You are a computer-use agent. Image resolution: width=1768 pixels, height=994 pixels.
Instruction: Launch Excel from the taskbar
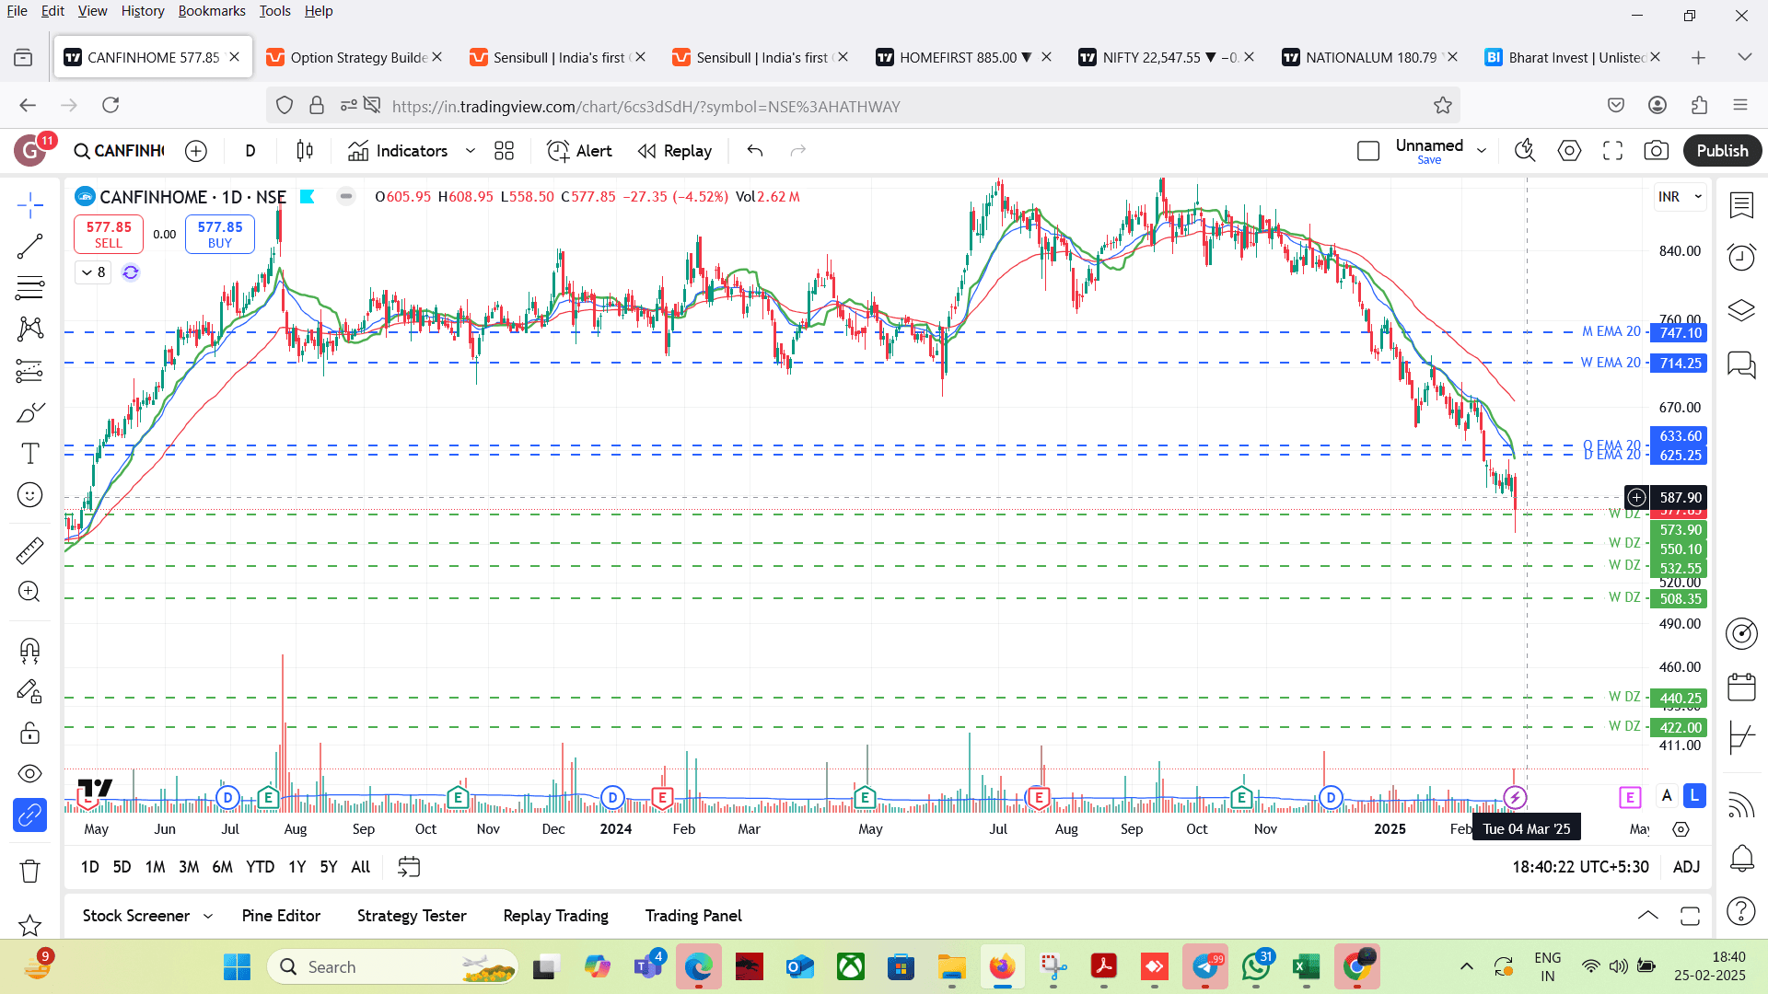(x=1307, y=967)
